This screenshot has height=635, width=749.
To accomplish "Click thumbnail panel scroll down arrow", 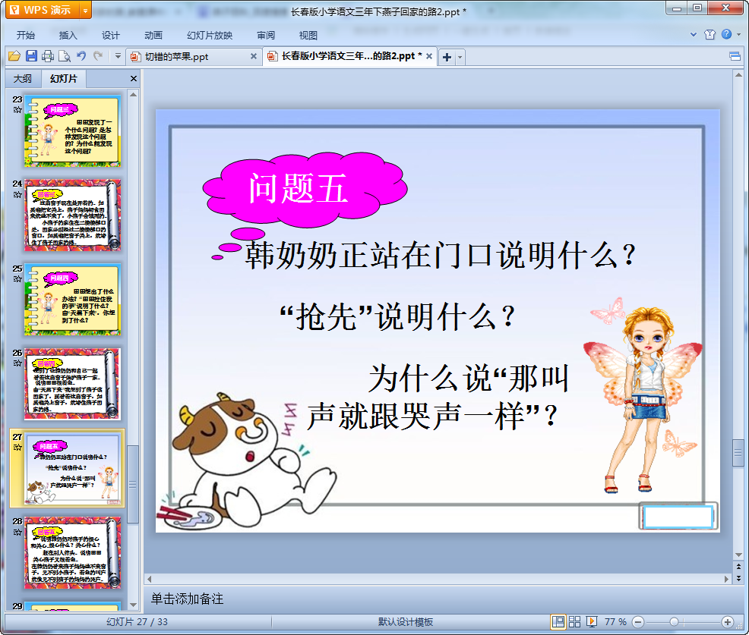I will click(133, 605).
